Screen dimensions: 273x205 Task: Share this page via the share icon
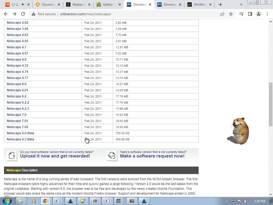[222, 14]
